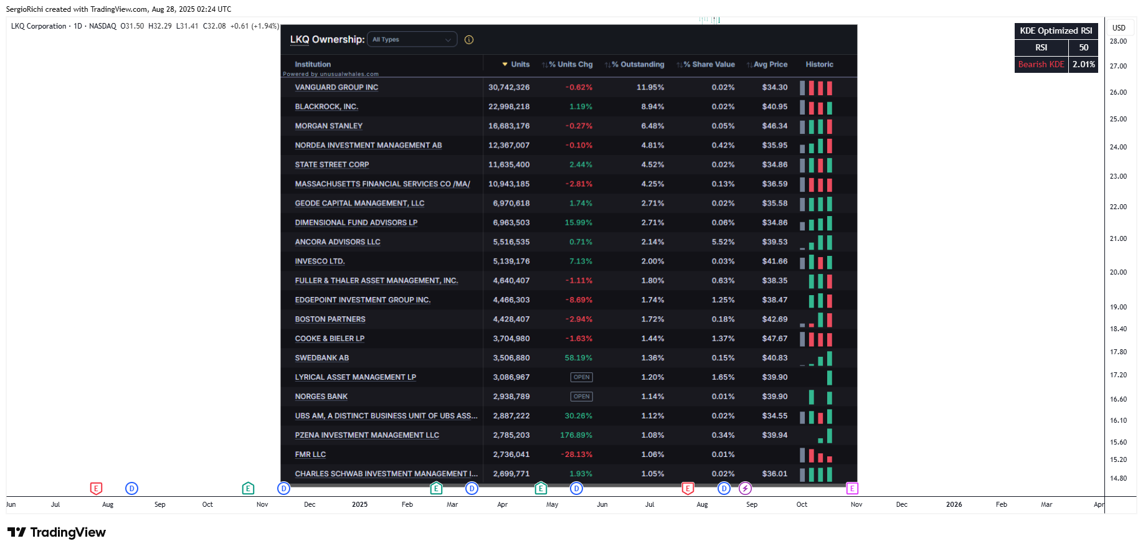Click green E earnings marker before May
Viewport: 1143px width, 551px height.
coord(541,488)
